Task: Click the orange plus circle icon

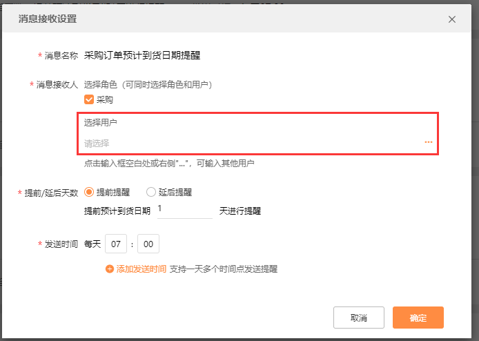Action: point(110,269)
